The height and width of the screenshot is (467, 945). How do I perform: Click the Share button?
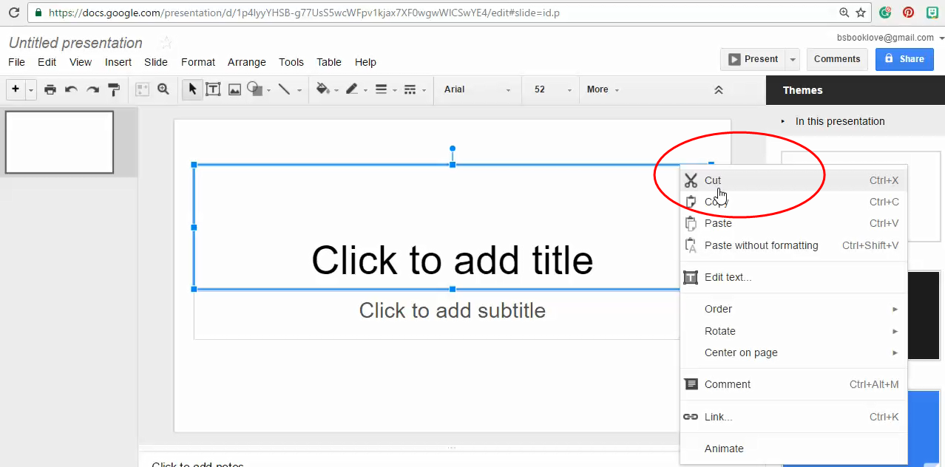[904, 58]
